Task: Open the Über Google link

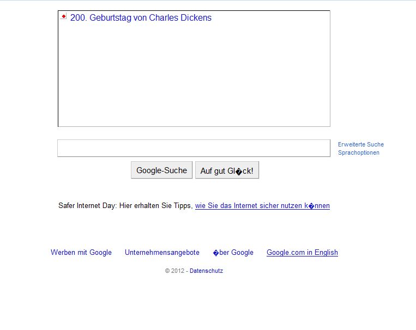Action: click(x=233, y=253)
